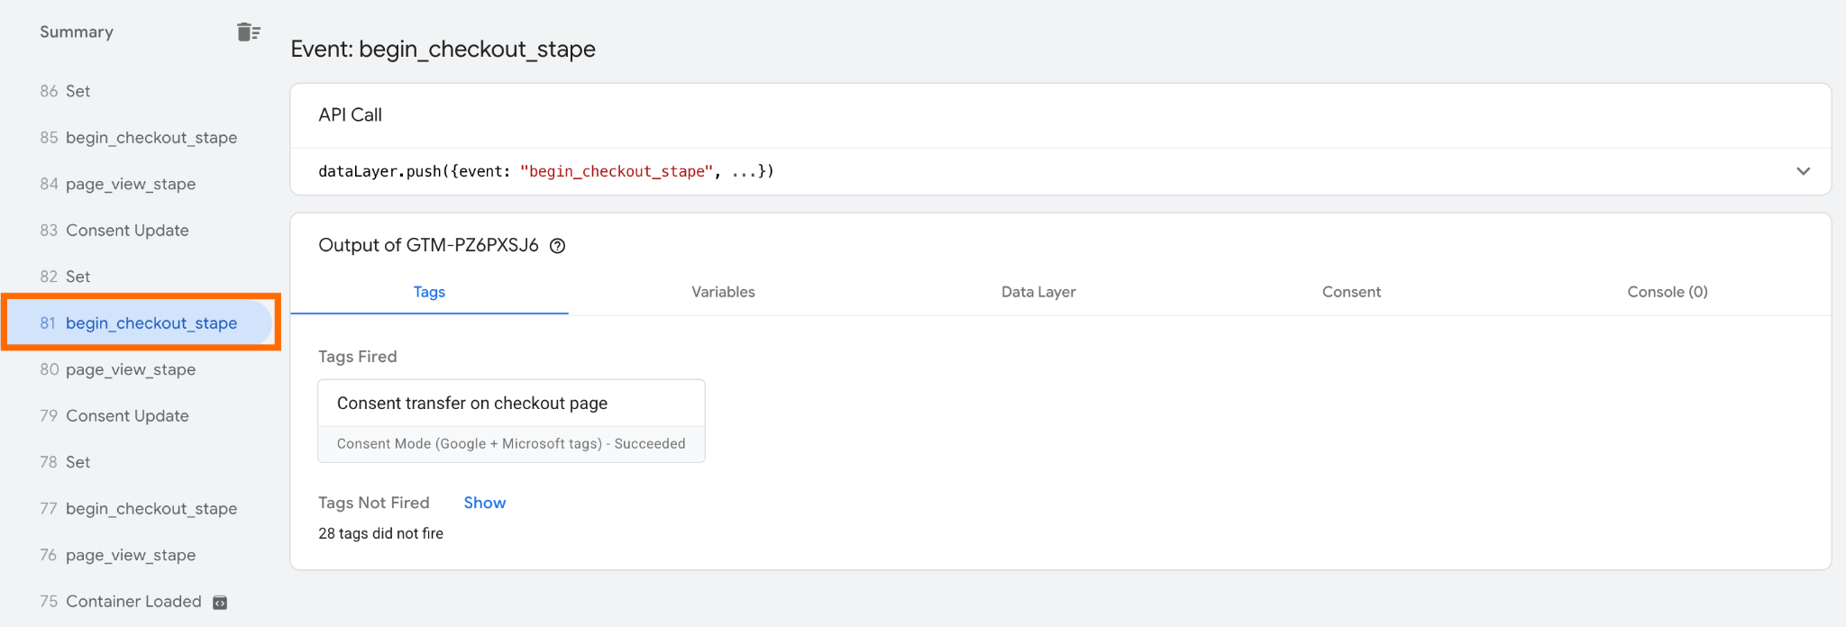The height and width of the screenshot is (627, 1846).
Task: Click the clear events trash icon
Action: [x=249, y=32]
